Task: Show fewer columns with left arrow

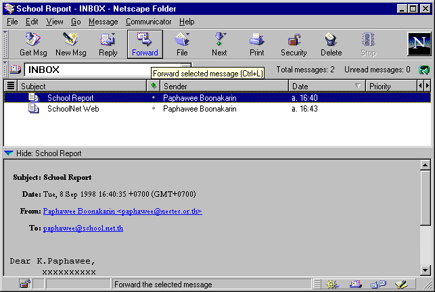Action: point(420,86)
